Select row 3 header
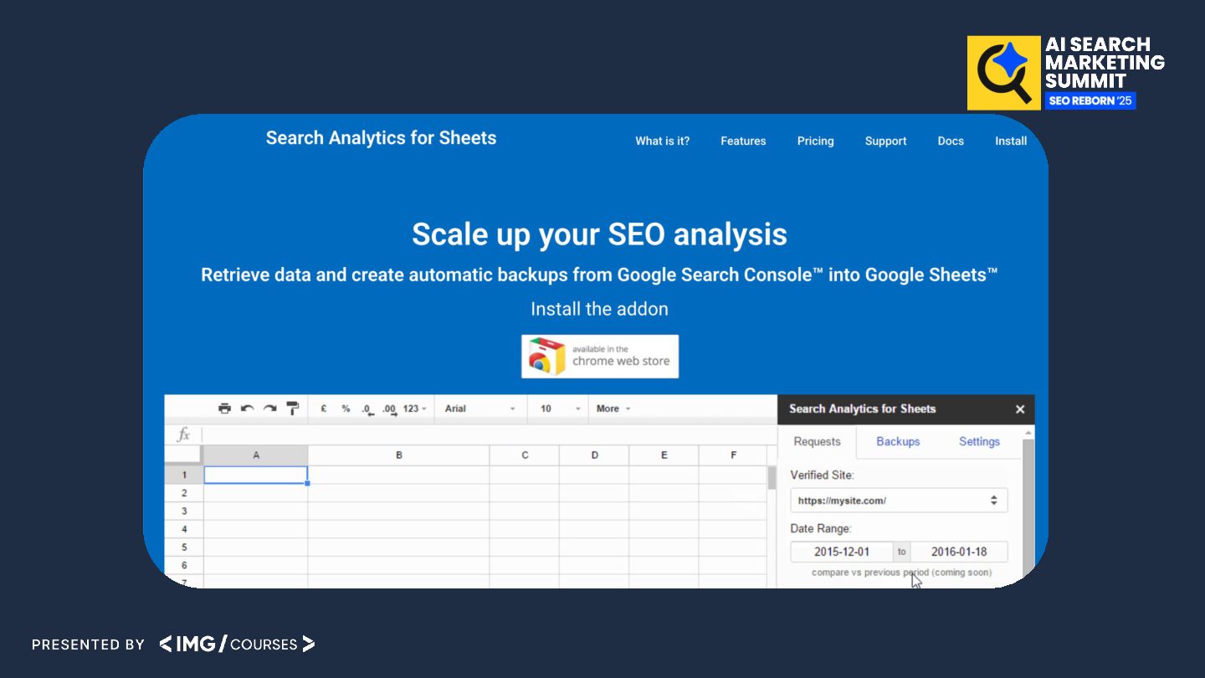The width and height of the screenshot is (1205, 678). [x=184, y=511]
